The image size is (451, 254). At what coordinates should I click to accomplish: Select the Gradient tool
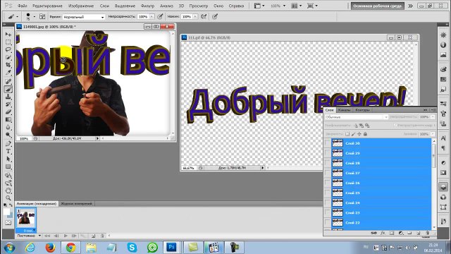tap(8, 119)
